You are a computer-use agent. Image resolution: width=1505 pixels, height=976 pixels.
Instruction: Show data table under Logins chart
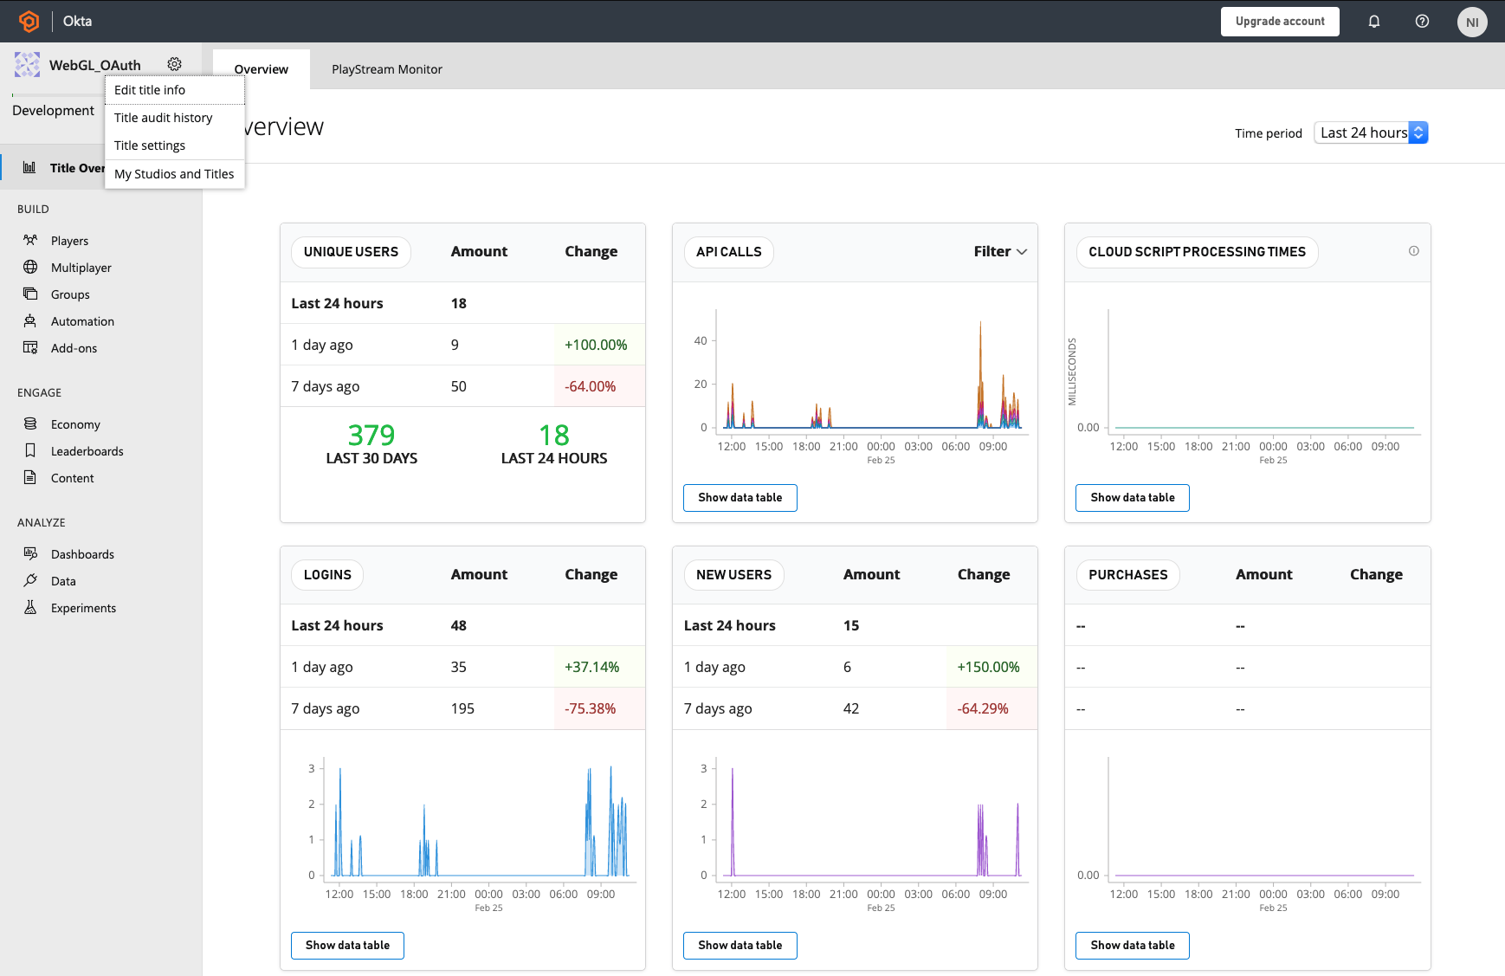347,946
